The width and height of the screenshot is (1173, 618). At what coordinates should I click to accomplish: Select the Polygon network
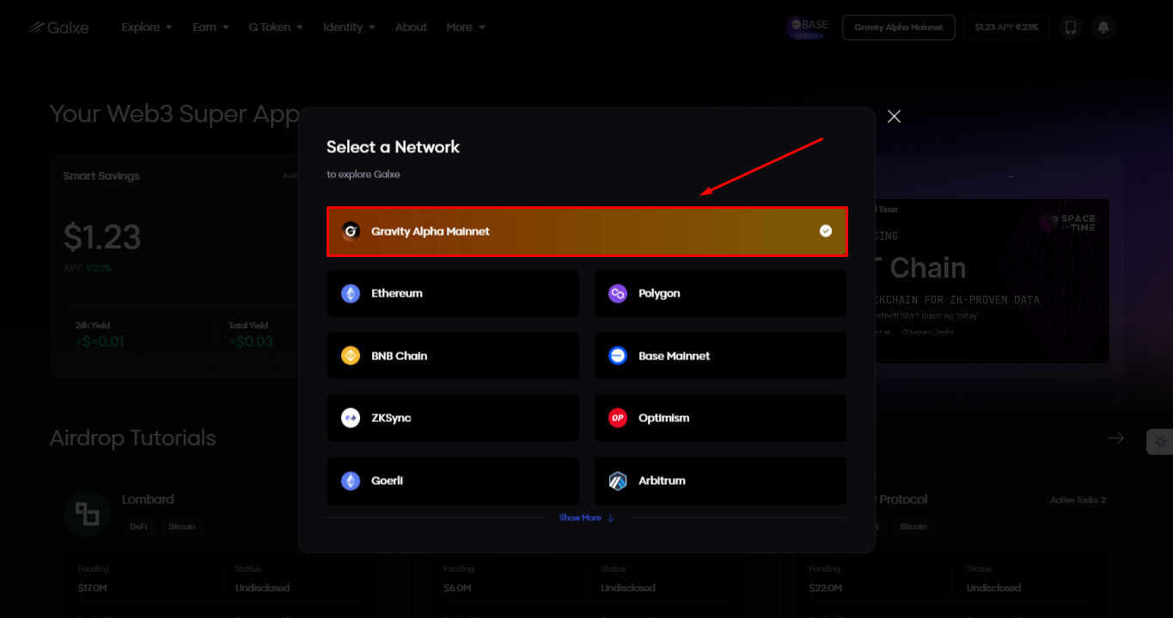(720, 293)
